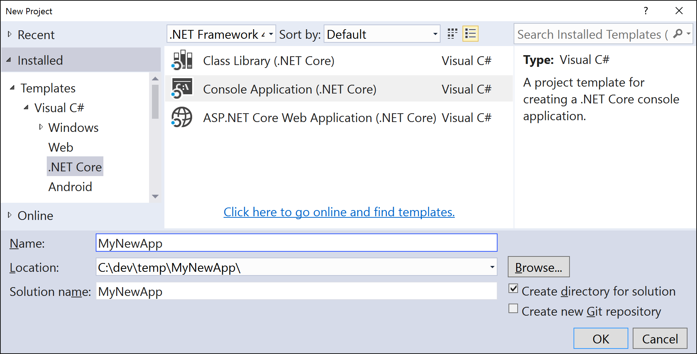This screenshot has height=354, width=697.
Task: Collapse the Visual C# tree node
Action: click(26, 107)
